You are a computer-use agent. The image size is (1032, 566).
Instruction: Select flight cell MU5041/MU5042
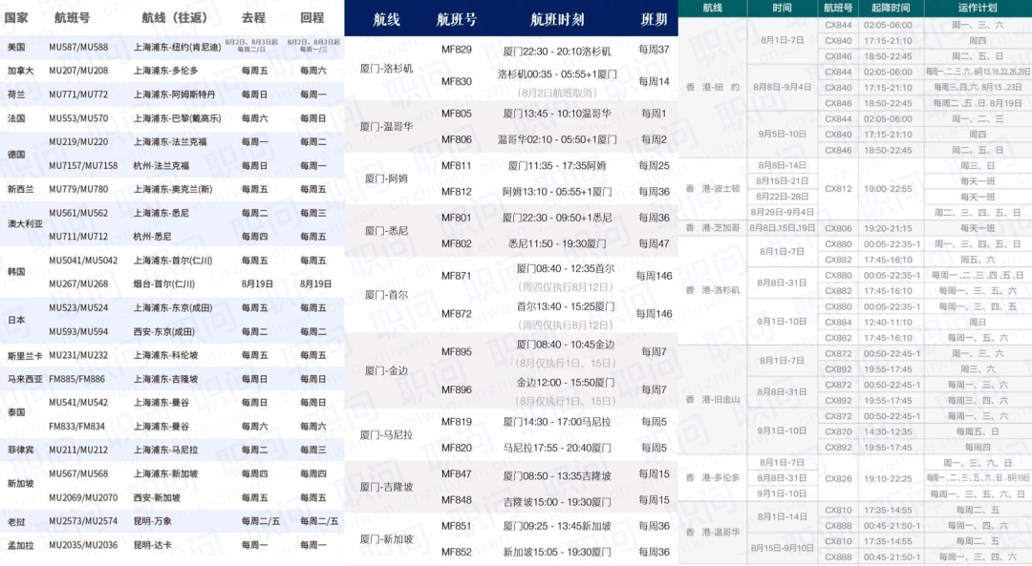83,261
